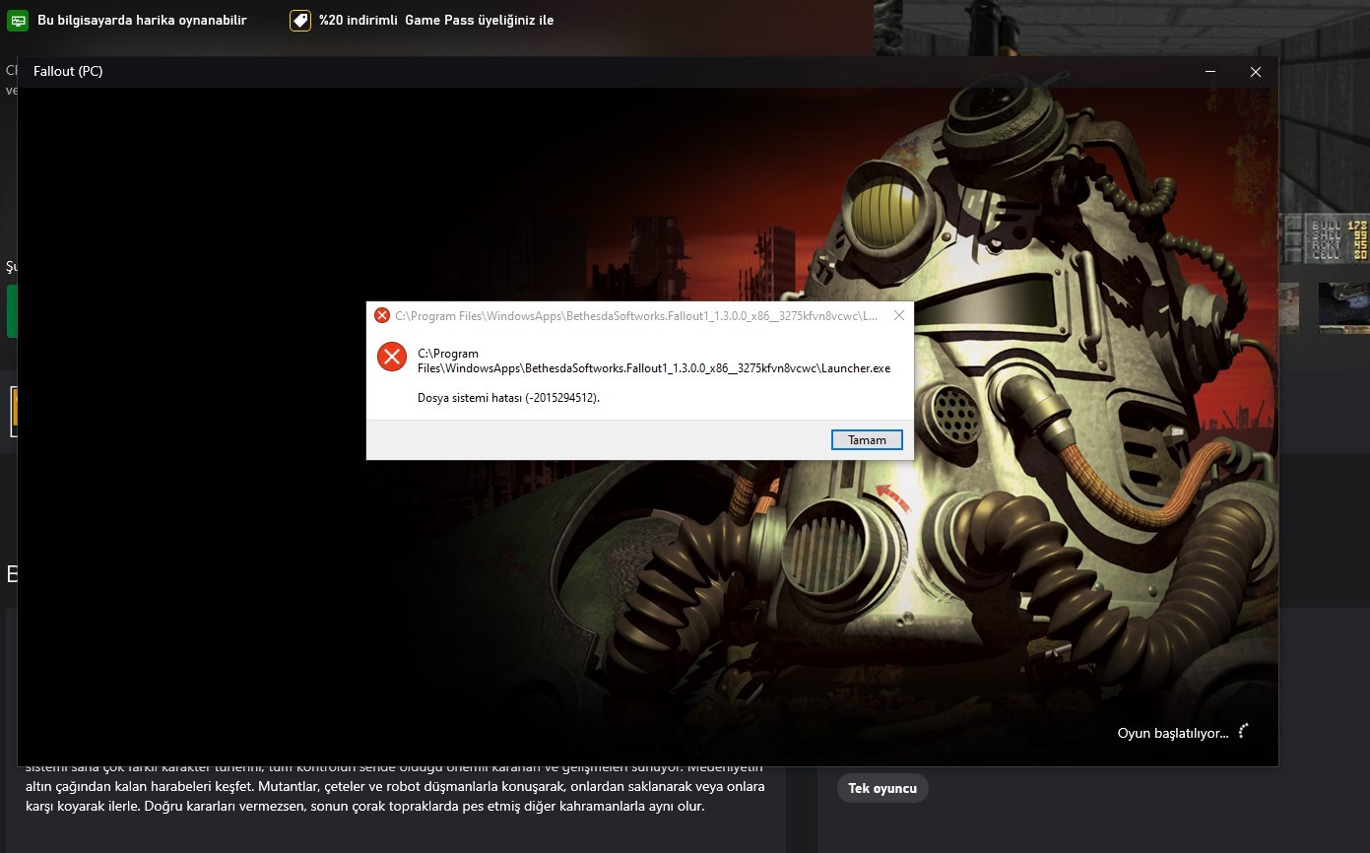Close the Fallout (PC) window
Viewport: 1370px width, 853px height.
click(1255, 72)
